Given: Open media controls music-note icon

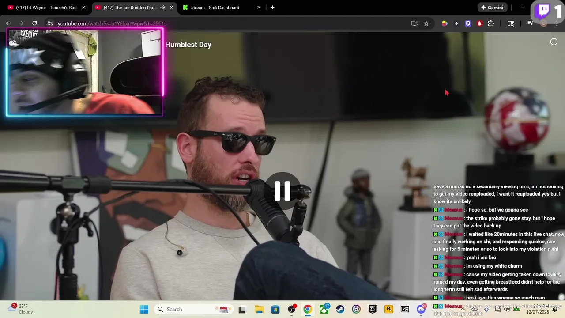Looking at the screenshot, I should pyautogui.click(x=530, y=23).
